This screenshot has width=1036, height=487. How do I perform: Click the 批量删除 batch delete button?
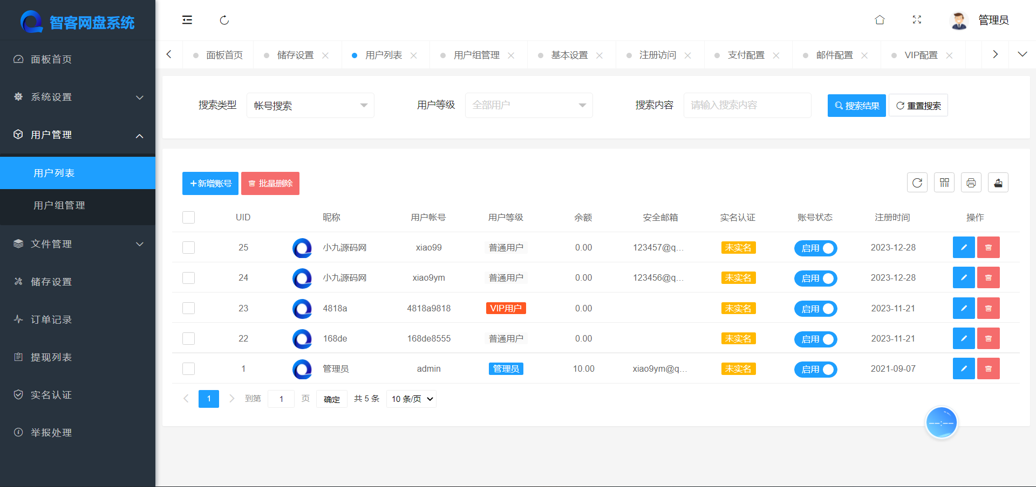pyautogui.click(x=270, y=183)
